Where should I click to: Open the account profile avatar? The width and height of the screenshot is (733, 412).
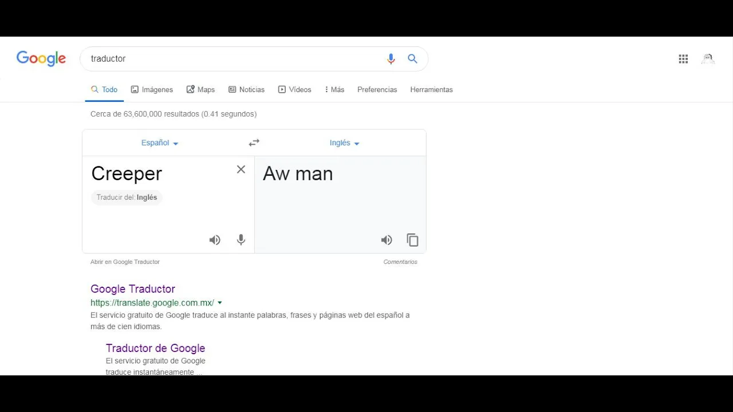pos(708,58)
